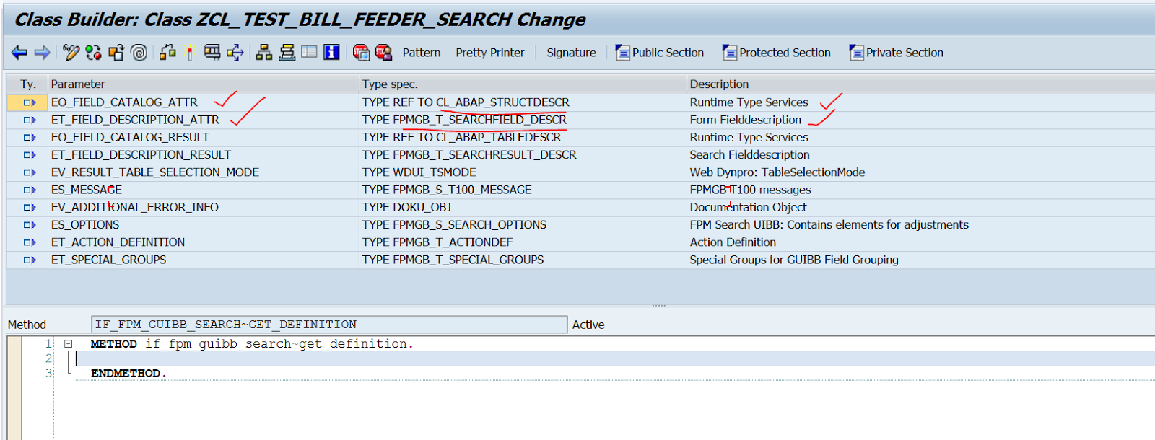Select the Description column header
Image resolution: width=1155 pixels, height=440 pixels.
pos(920,84)
